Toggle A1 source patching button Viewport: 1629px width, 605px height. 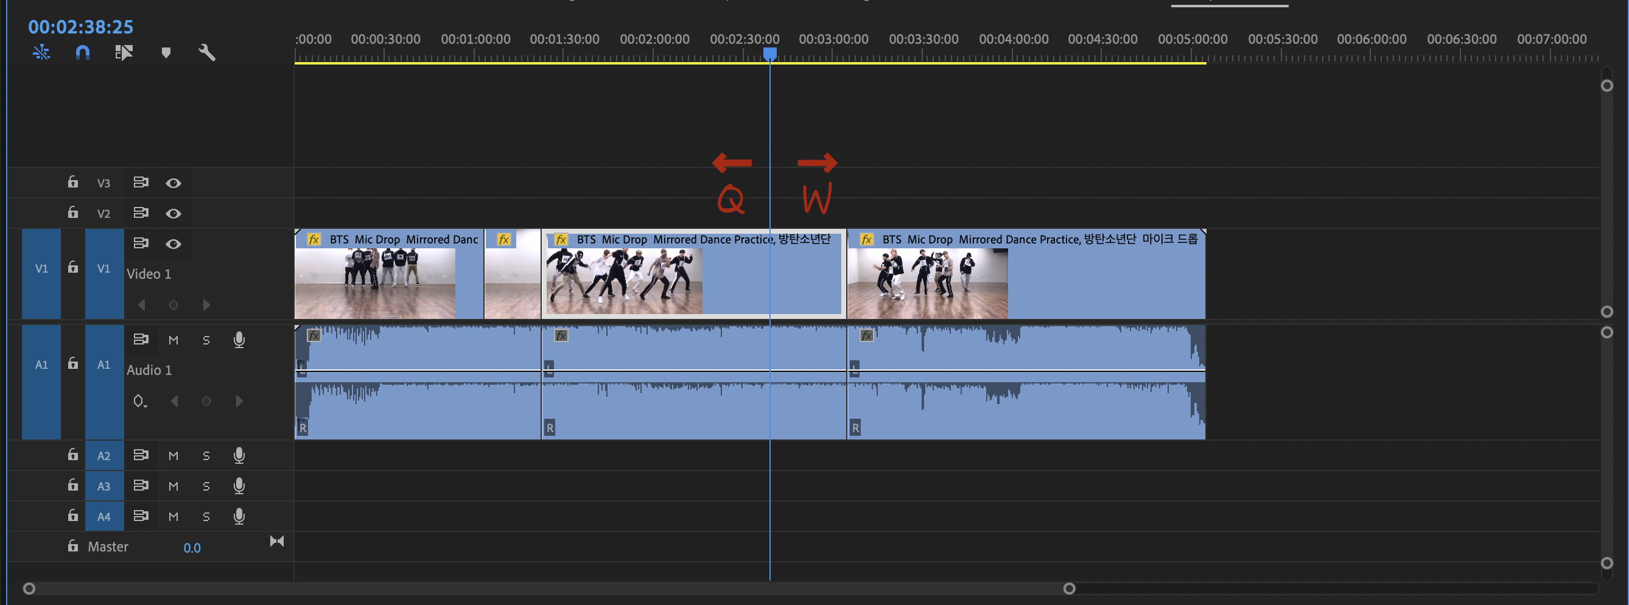(x=41, y=382)
